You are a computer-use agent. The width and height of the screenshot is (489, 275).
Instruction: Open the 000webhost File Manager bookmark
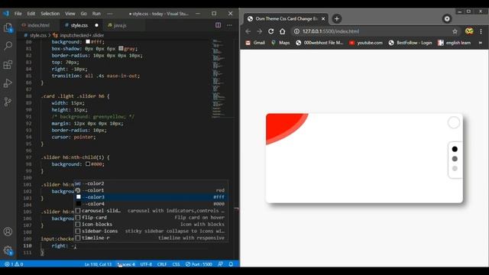319,43
